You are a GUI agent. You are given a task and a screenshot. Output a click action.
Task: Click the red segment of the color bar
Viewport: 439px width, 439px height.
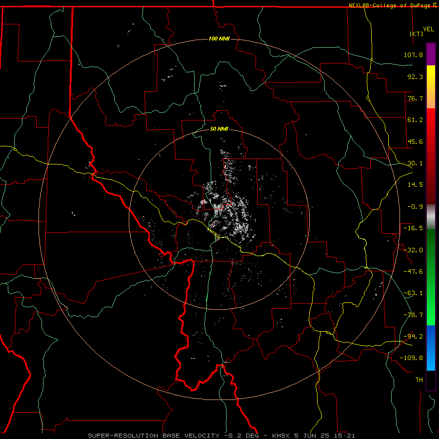click(431, 156)
